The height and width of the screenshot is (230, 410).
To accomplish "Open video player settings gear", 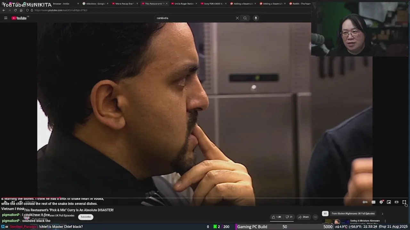I will (x=381, y=202).
